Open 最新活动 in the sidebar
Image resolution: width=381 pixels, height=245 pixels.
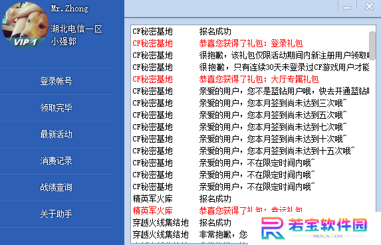pyautogui.click(x=56, y=134)
